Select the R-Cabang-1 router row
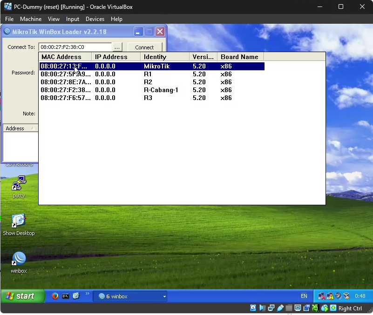373x315 pixels. (152, 90)
